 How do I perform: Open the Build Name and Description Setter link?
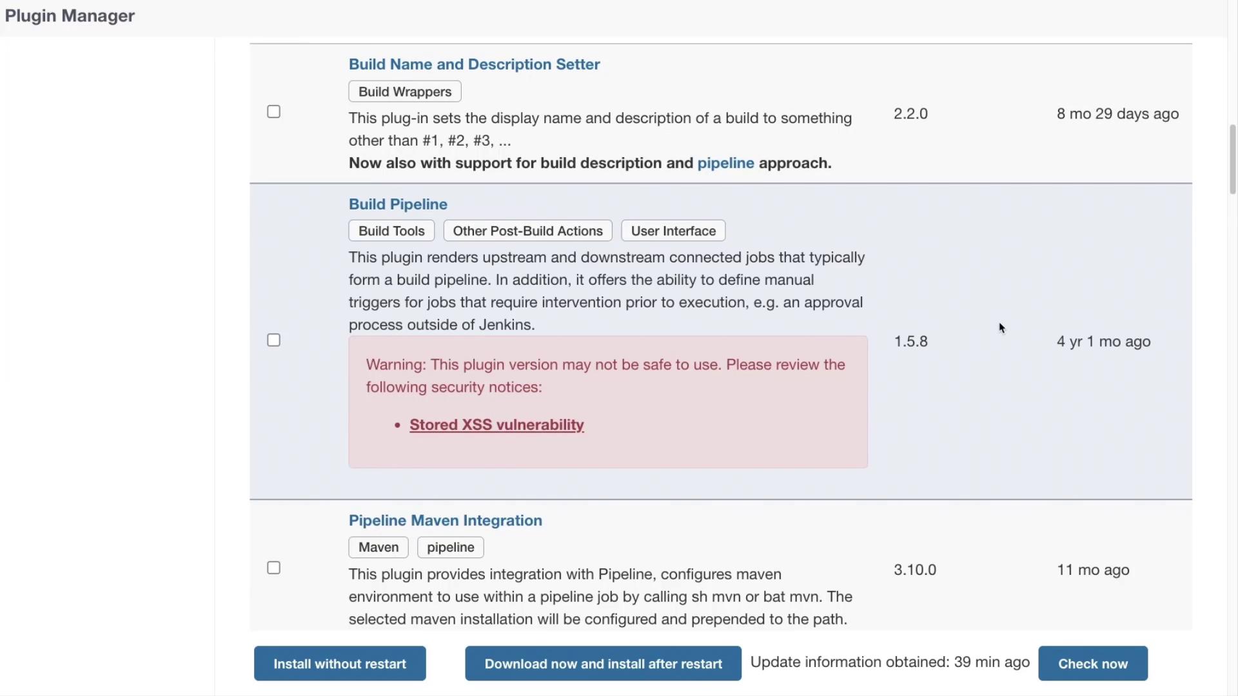(474, 64)
